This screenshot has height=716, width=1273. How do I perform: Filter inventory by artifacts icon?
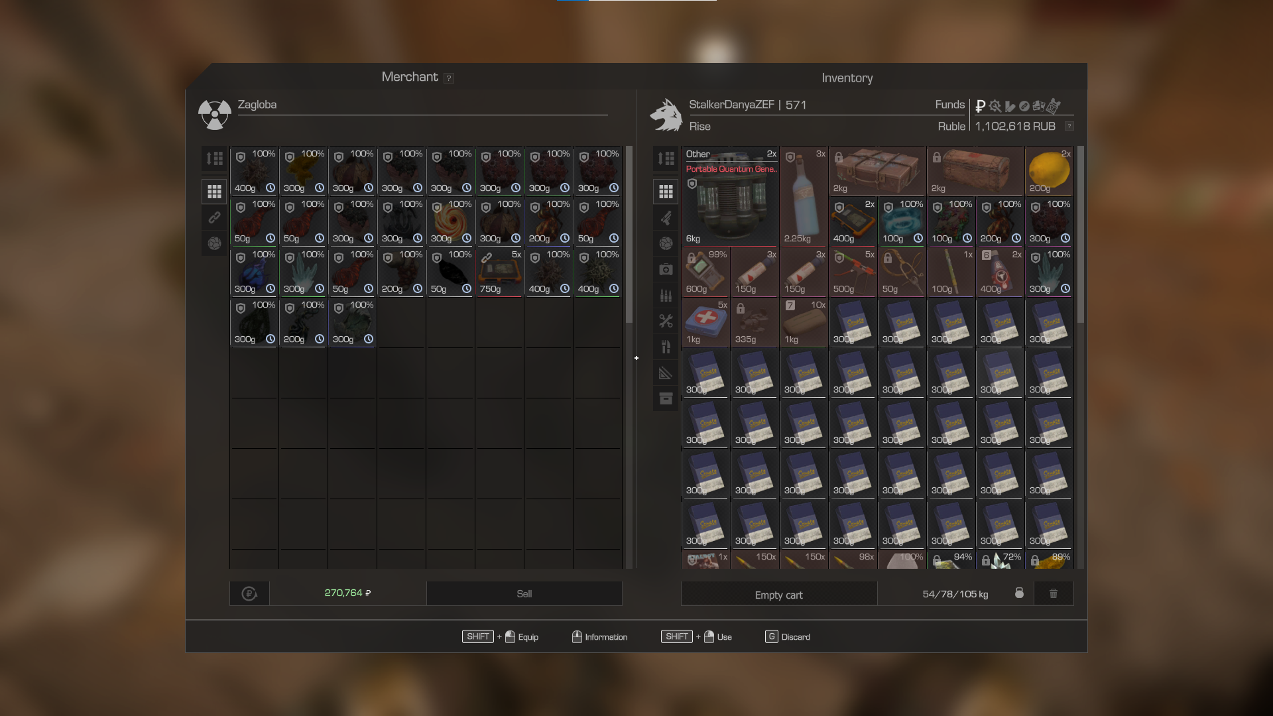[x=666, y=243]
